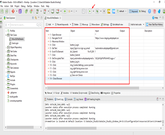165x135 pixels.
Task: Open the TestOps menu
Action: click(30, 6)
